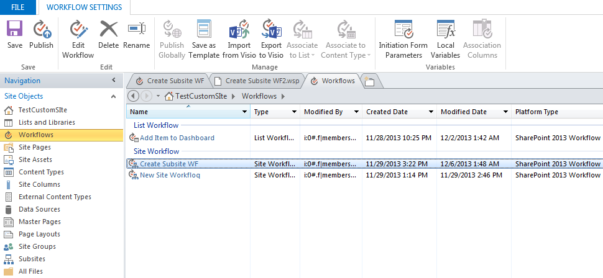Switch to the FILE tab
Viewport: 603px width, 278px height.
[17, 7]
